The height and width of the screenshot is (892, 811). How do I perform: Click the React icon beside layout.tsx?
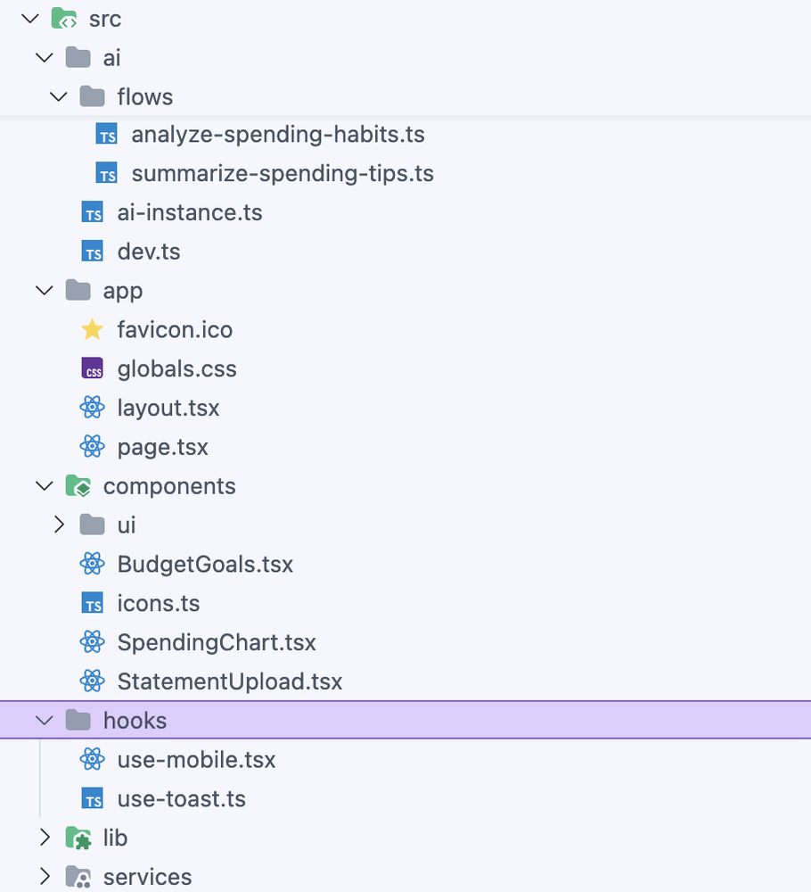tap(92, 409)
